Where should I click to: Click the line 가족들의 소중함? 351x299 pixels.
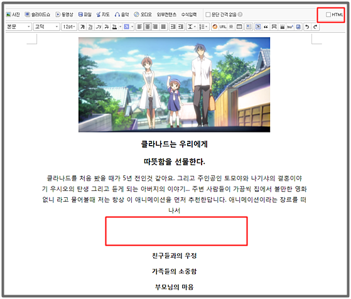coord(174,271)
